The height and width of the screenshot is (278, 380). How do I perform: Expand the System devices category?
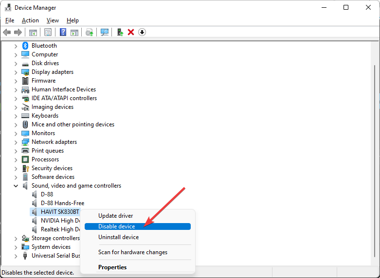pyautogui.click(x=16, y=247)
